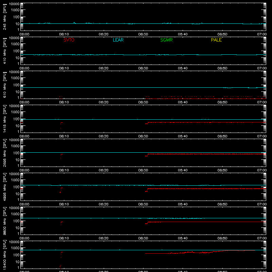Image resolution: width=272 pixels, height=272 pixels.
Task: Click the 2695 MHz [SFU] axis title
Action: click(5, 153)
